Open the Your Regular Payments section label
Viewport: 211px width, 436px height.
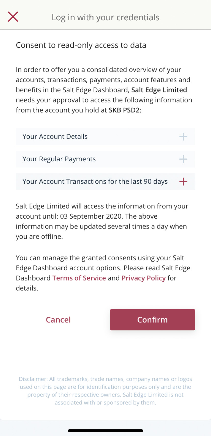(59, 159)
